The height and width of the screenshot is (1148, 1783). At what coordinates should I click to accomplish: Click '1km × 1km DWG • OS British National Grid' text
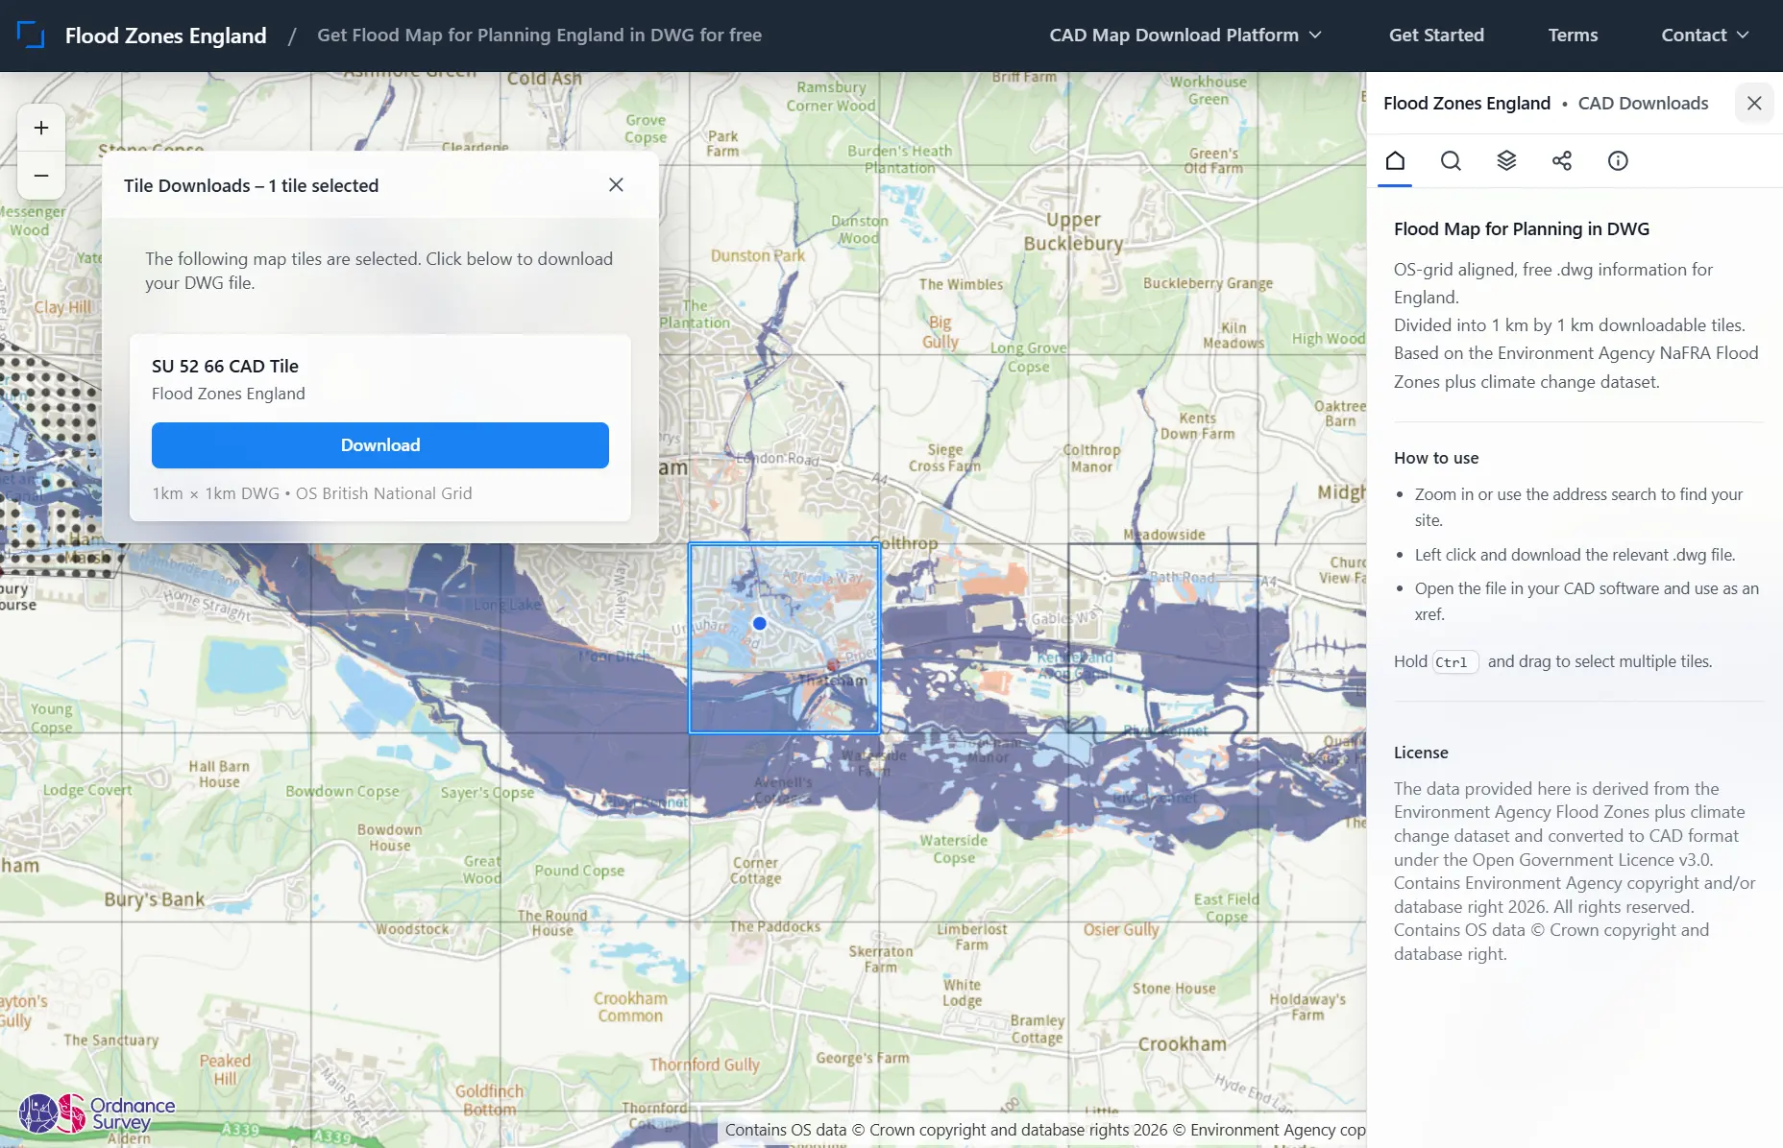click(x=312, y=493)
